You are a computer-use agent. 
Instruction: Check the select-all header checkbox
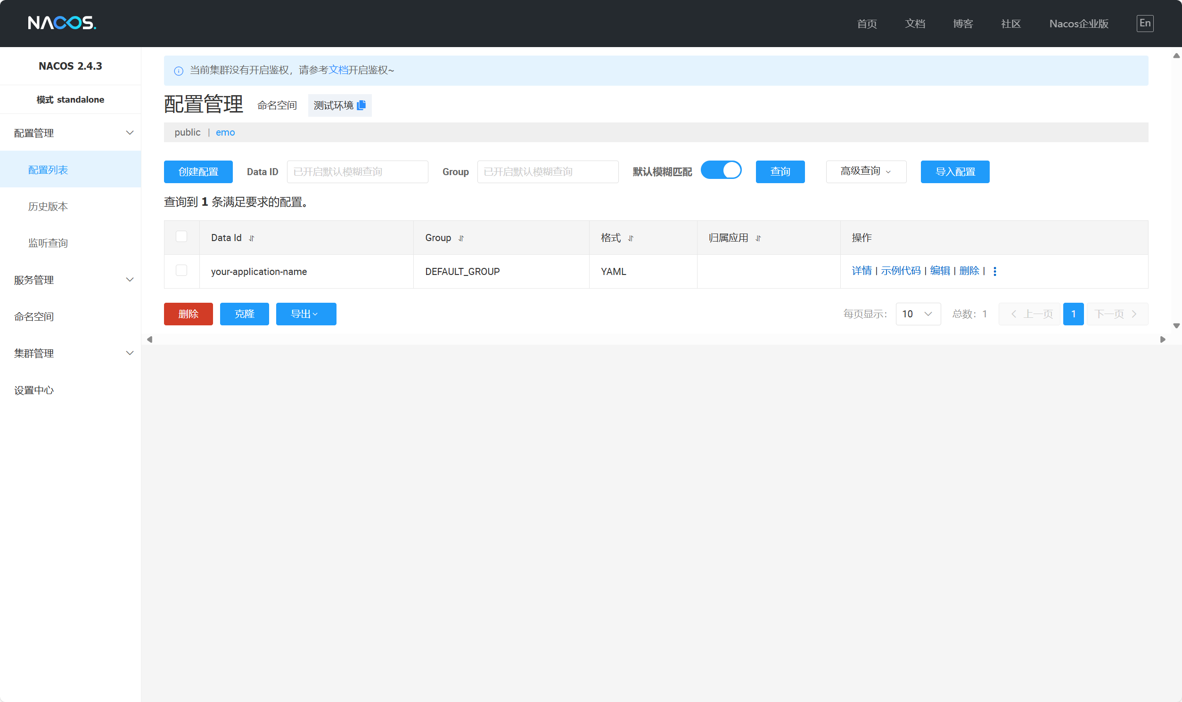tap(181, 236)
